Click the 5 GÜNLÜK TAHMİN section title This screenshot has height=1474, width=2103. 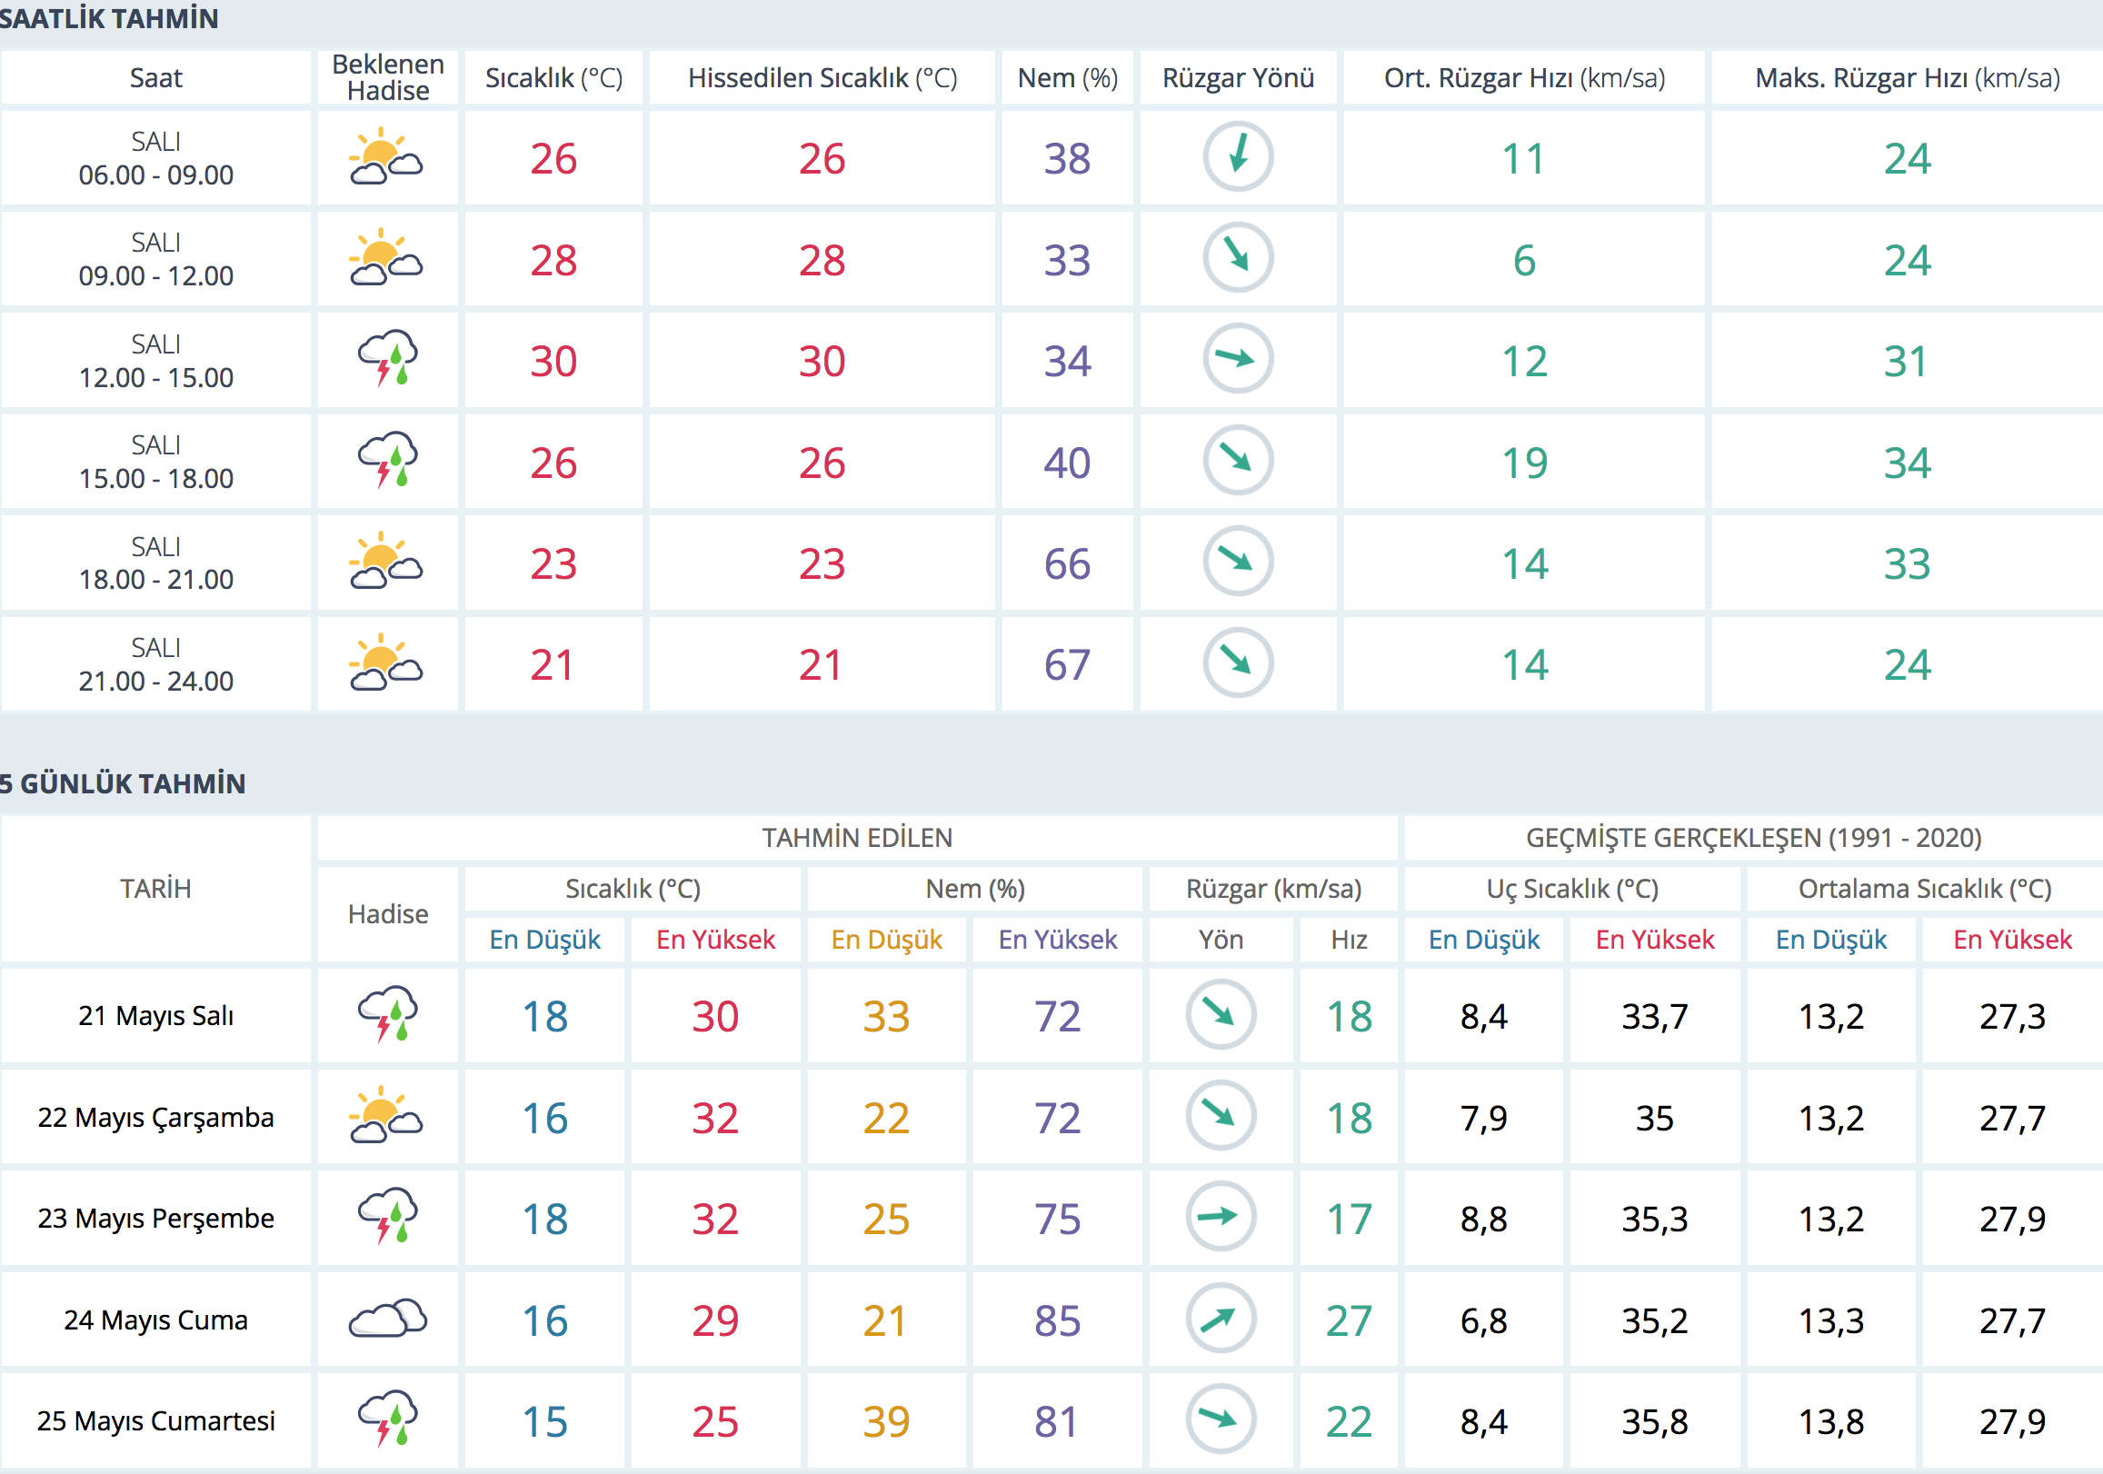[123, 783]
